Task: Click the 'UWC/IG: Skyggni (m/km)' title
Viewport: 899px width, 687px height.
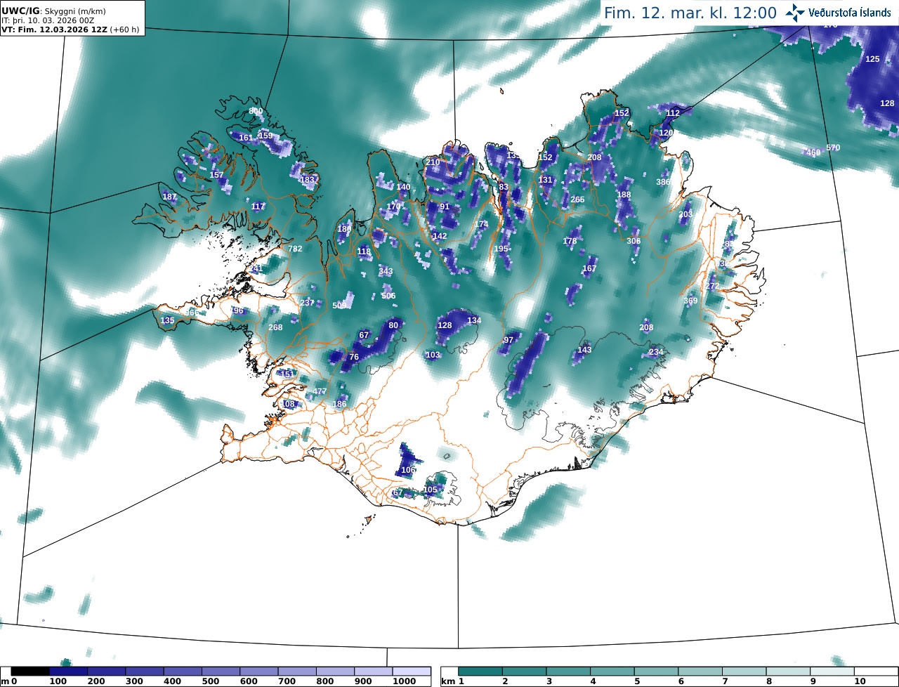Action: [54, 11]
